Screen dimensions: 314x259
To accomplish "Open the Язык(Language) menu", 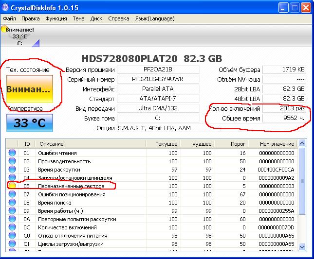I will (155, 18).
